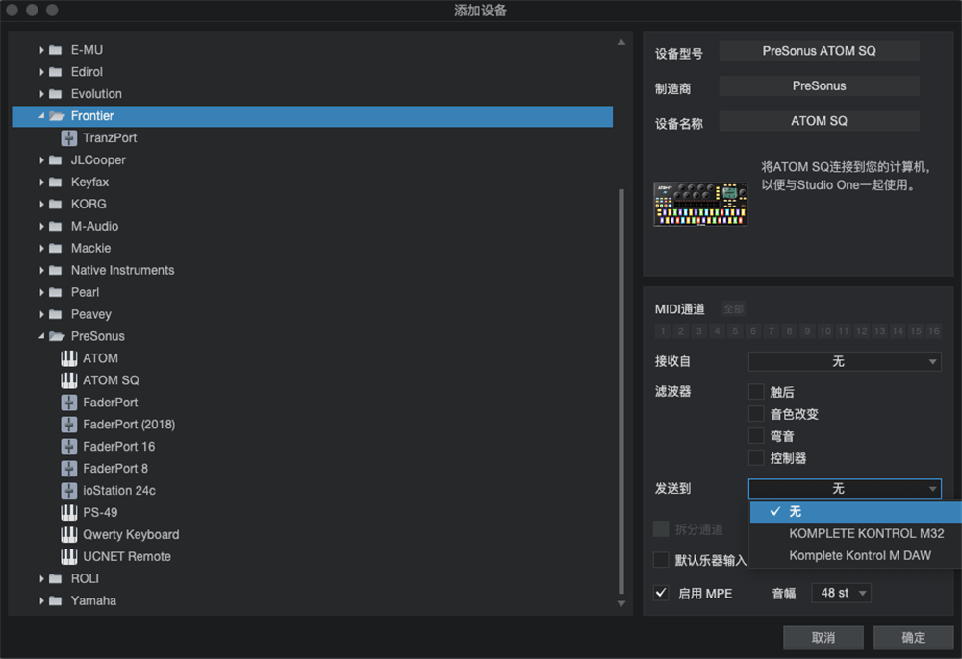Click the 全部 MIDI channels button
The height and width of the screenshot is (659, 962).
point(733,308)
